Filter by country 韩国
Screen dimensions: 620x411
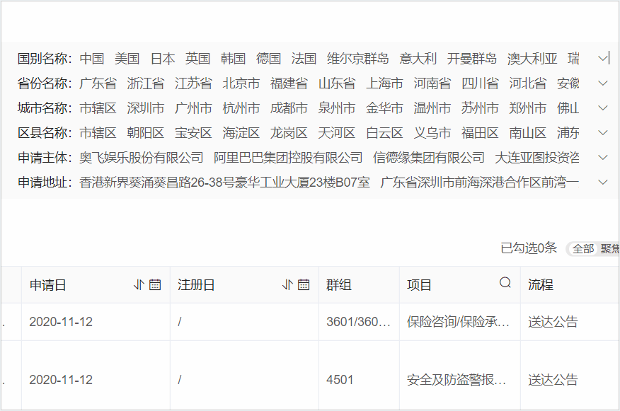233,59
